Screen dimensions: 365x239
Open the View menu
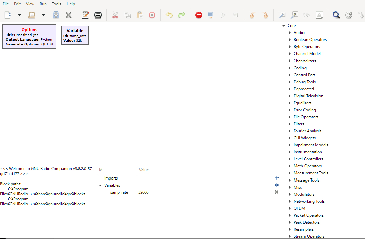coord(30,4)
